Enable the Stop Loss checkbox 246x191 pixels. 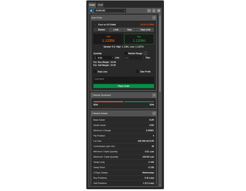[x=95, y=72]
